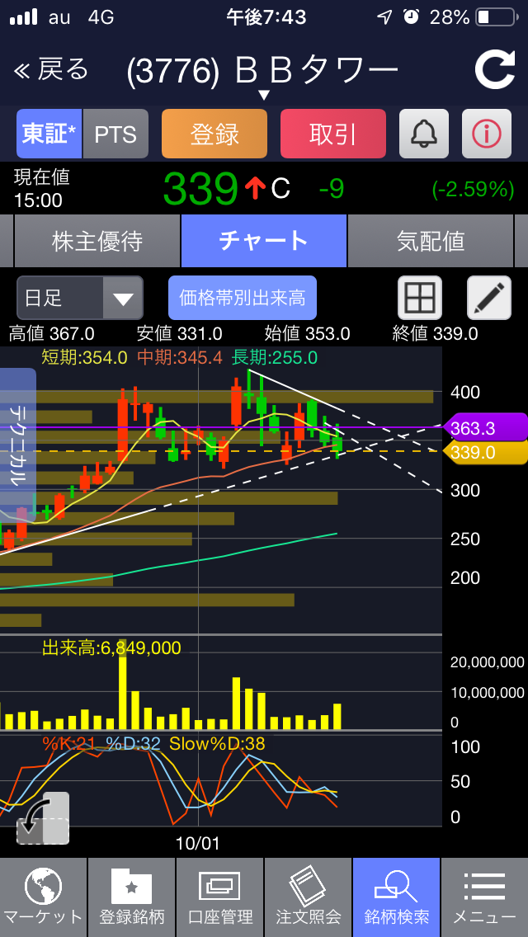Tap the chart rotate icon at bottom left
The width and height of the screenshot is (528, 937).
pyautogui.click(x=42, y=819)
